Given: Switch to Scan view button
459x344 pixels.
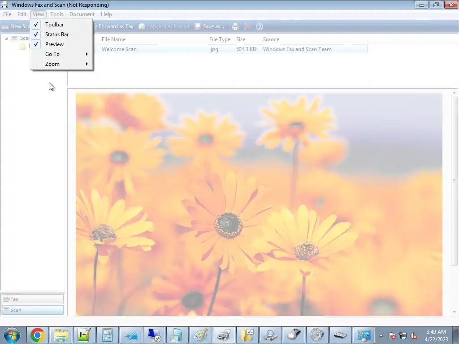Looking at the screenshot, I should click(32, 310).
